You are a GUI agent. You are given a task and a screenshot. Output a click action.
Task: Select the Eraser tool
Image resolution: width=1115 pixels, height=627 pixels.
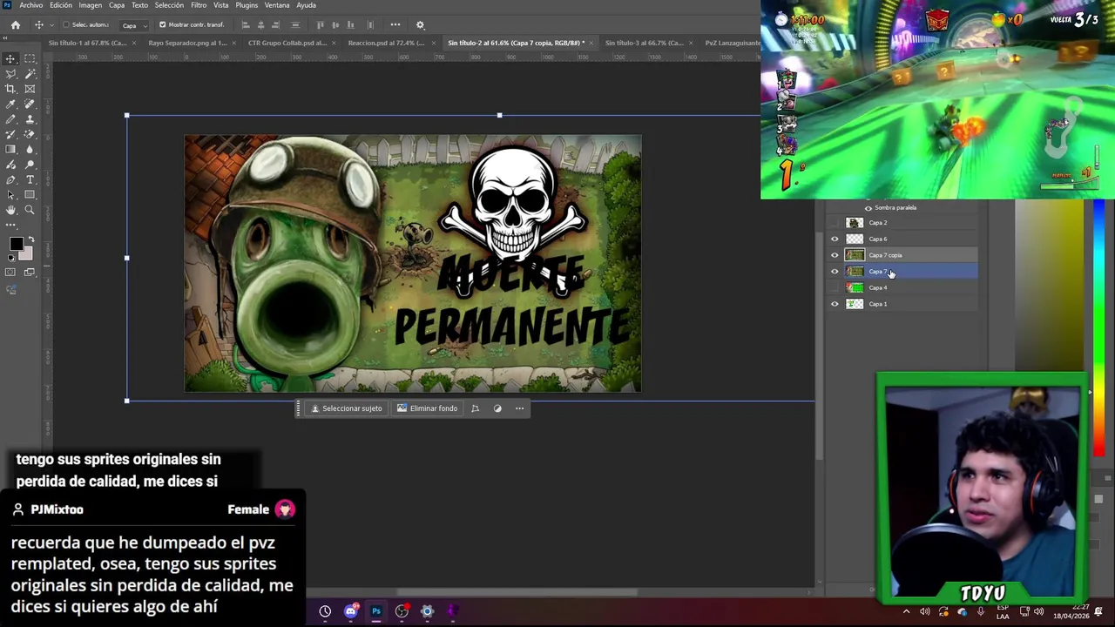coord(30,134)
